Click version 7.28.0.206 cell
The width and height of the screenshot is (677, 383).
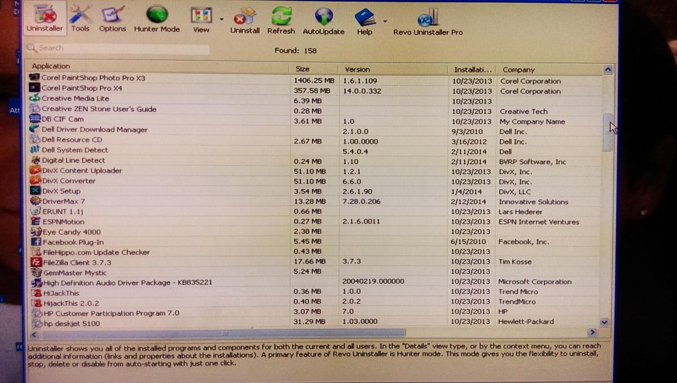click(x=362, y=201)
